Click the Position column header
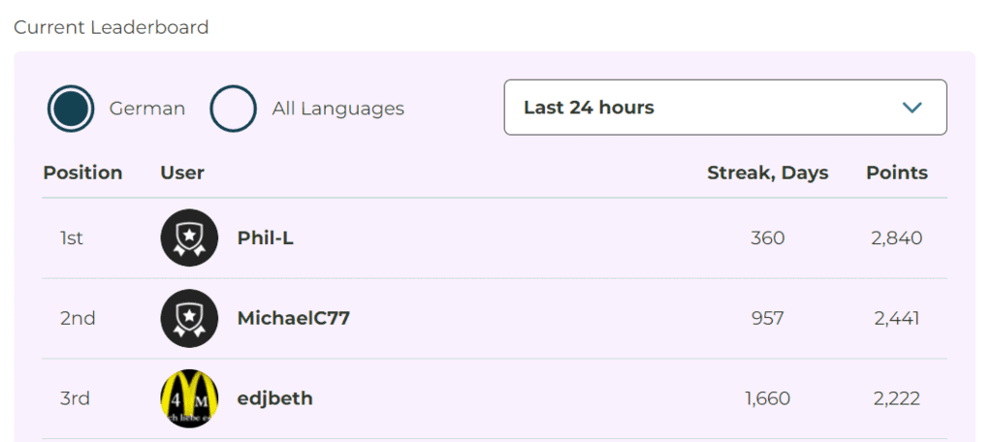993x442 pixels. (82, 174)
